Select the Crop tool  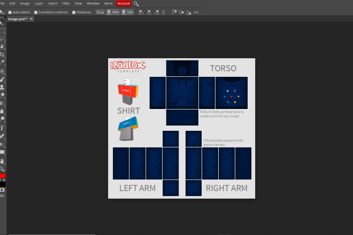pos(2,54)
